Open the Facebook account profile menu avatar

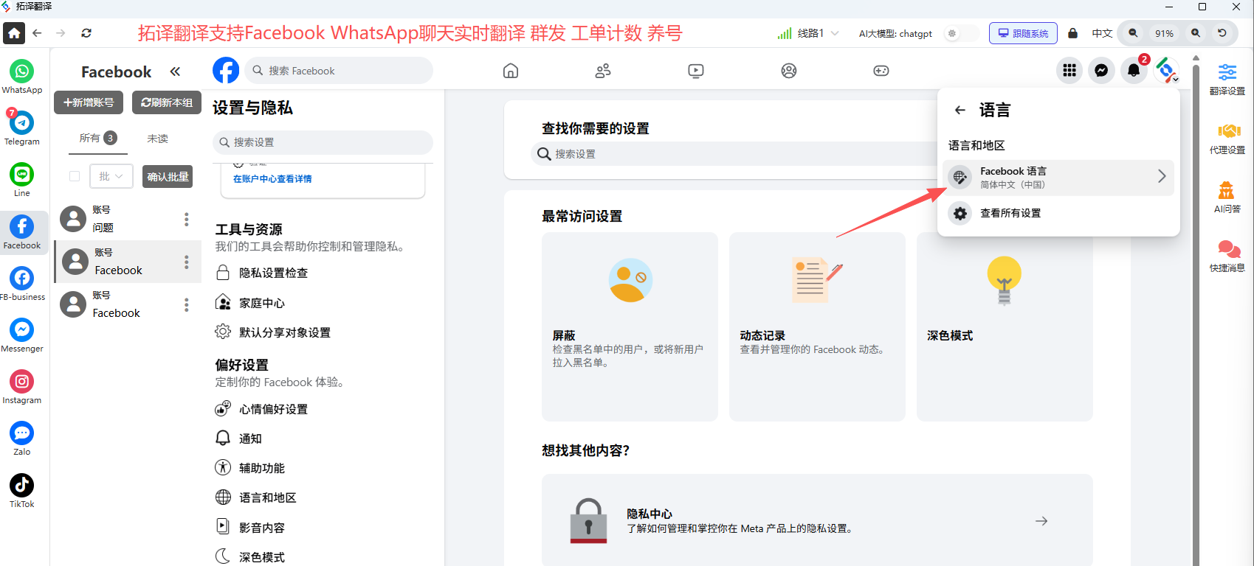pos(1166,71)
